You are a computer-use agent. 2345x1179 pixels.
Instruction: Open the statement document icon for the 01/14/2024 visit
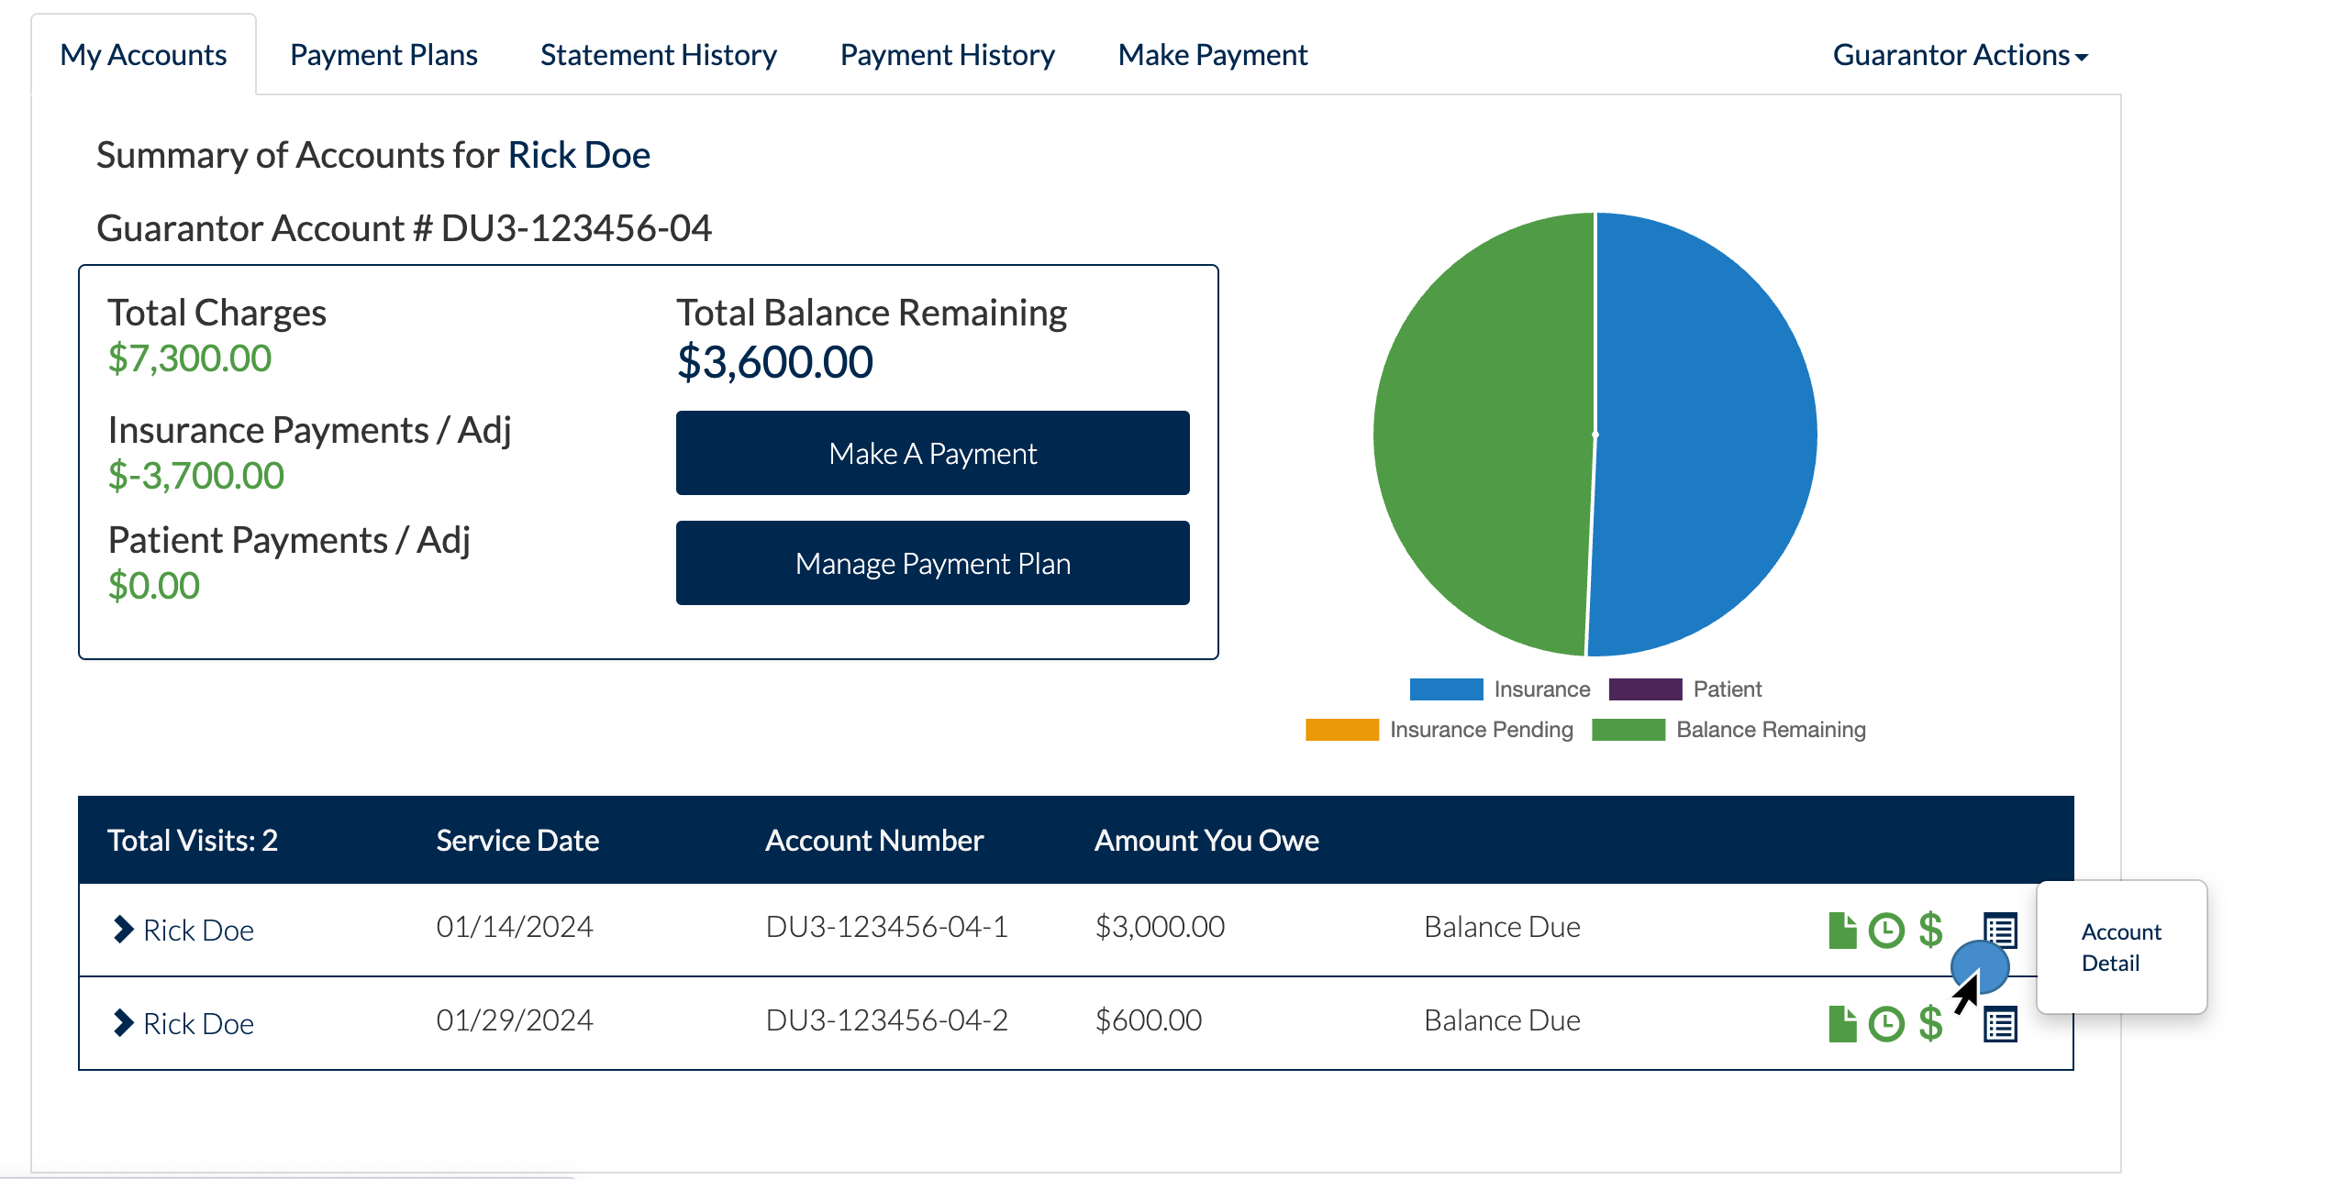pos(1840,930)
